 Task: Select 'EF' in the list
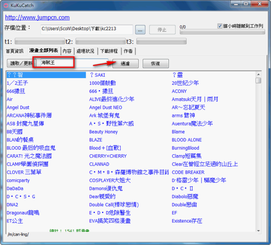coord(174,213)
